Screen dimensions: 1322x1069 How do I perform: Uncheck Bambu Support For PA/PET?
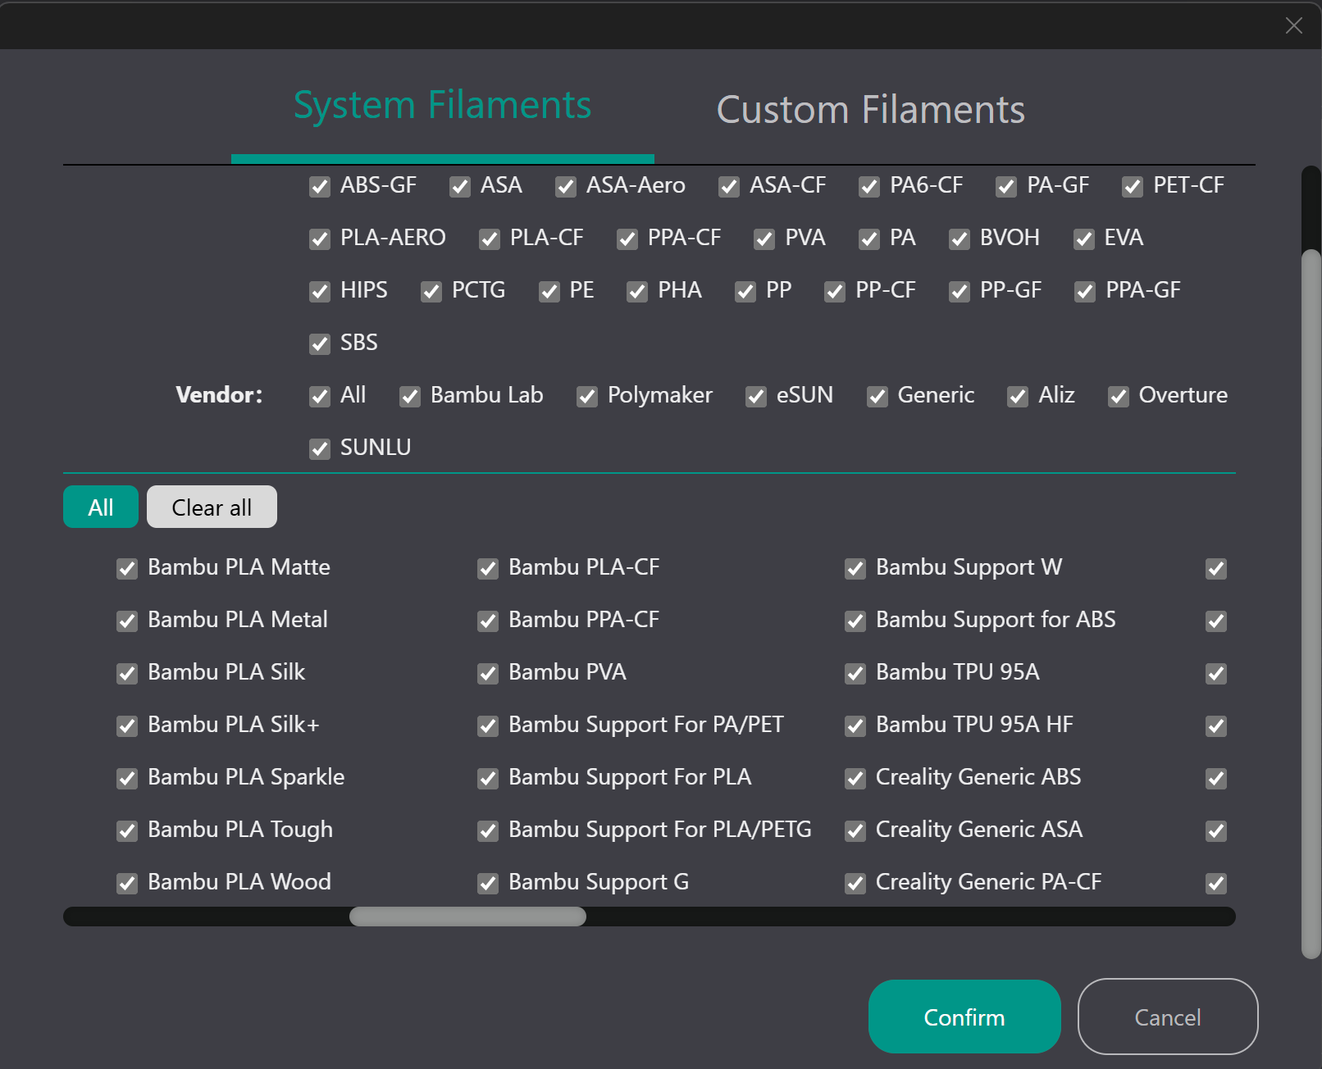pyautogui.click(x=488, y=726)
